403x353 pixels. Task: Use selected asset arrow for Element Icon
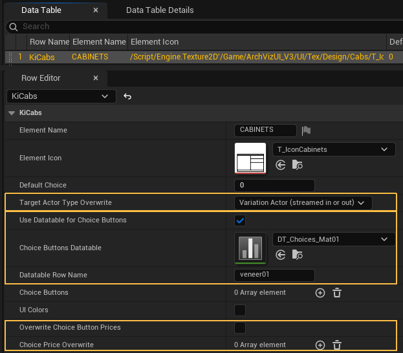[x=281, y=166]
